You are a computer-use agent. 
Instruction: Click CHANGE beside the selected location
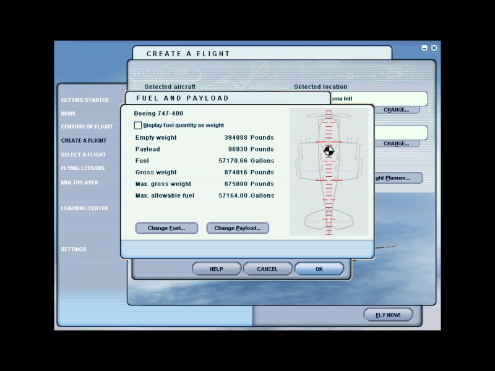[x=396, y=110]
